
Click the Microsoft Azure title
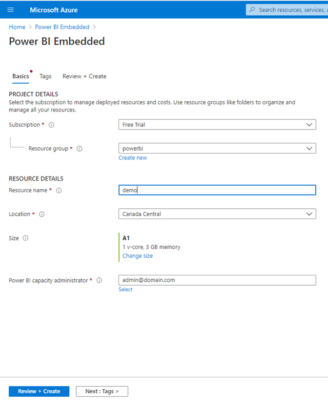click(x=54, y=10)
